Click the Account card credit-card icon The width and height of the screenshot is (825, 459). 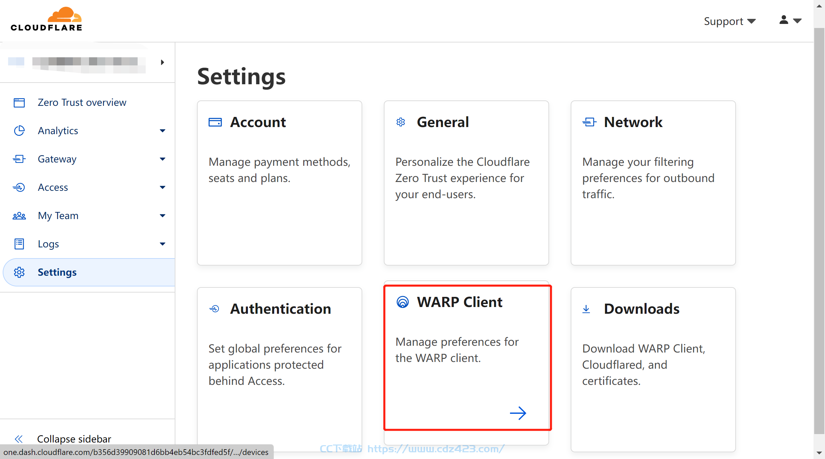point(215,122)
